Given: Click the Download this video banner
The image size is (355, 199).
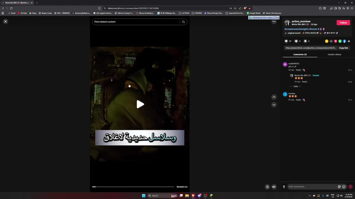Looking at the screenshot, I should [x=262, y=18].
